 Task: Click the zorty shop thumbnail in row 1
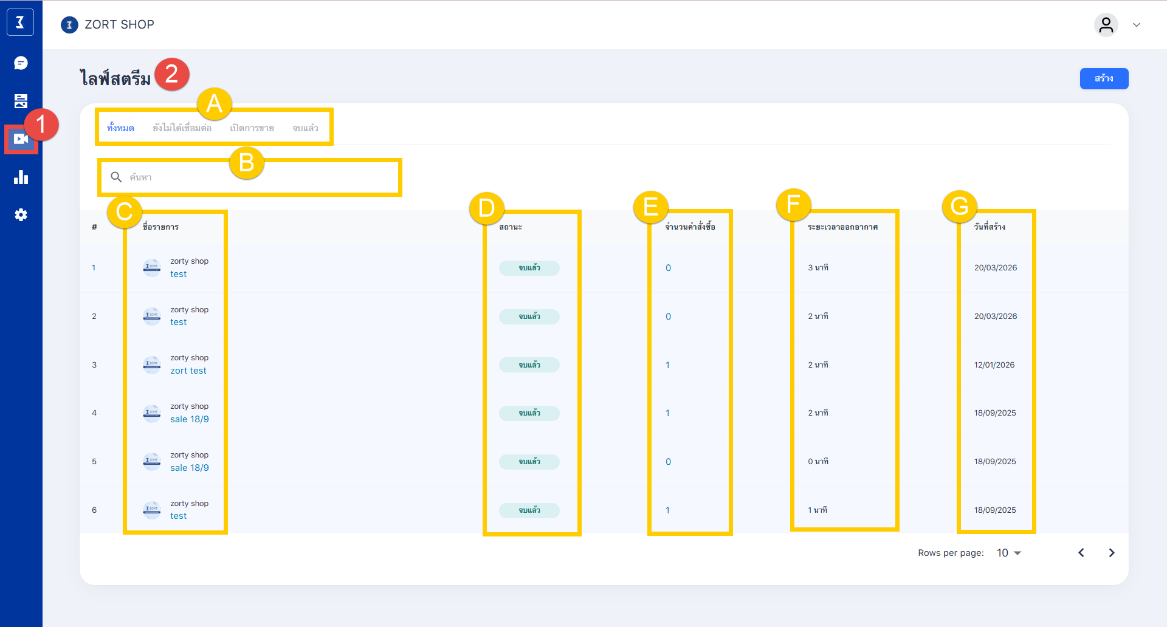tap(151, 267)
